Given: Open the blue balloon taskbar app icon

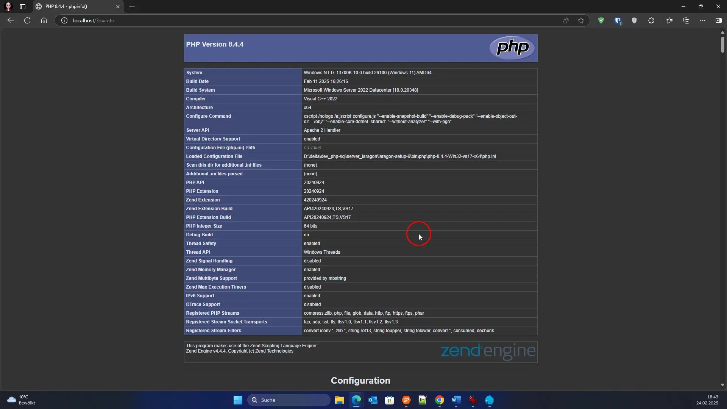Looking at the screenshot, I should click(x=490, y=400).
